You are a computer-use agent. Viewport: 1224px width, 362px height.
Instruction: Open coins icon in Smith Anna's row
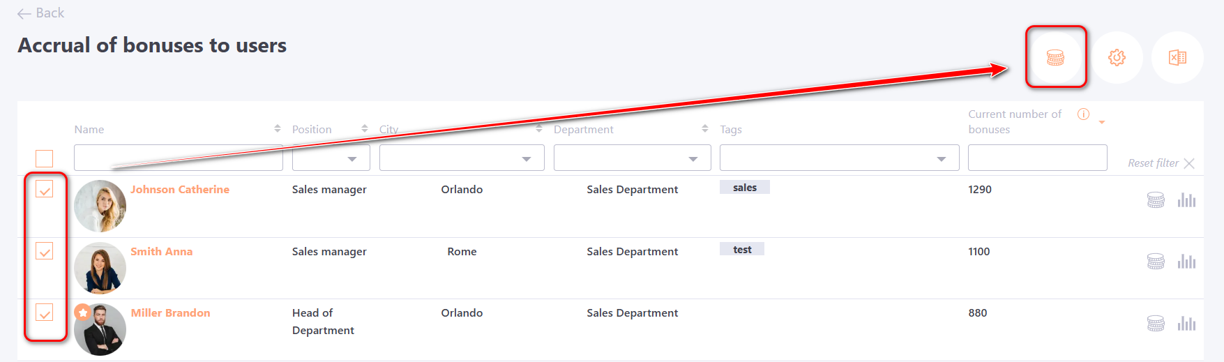click(1156, 262)
